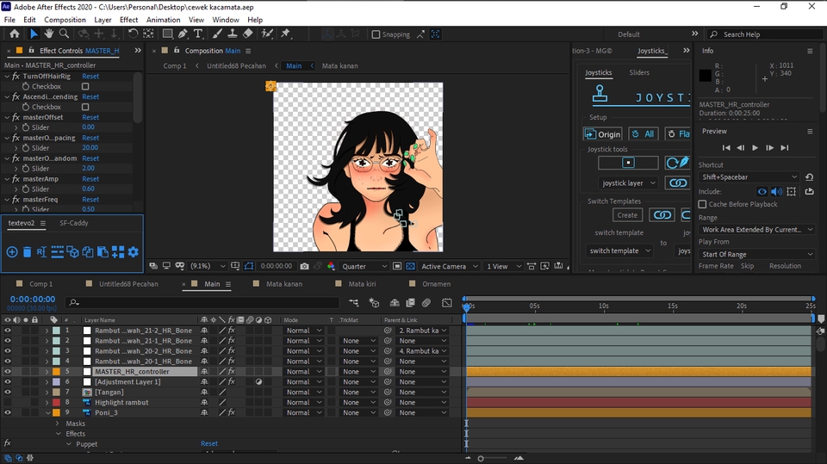Click the link chain icon beside joystick layer
Screen dimensions: 827x464
[678, 183]
